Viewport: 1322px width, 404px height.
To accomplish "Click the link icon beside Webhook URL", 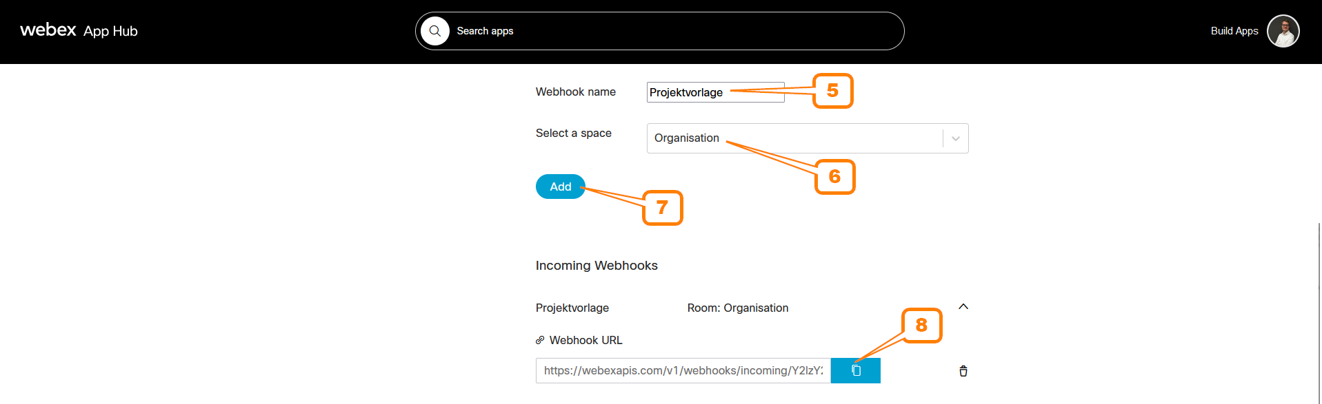I will (540, 340).
